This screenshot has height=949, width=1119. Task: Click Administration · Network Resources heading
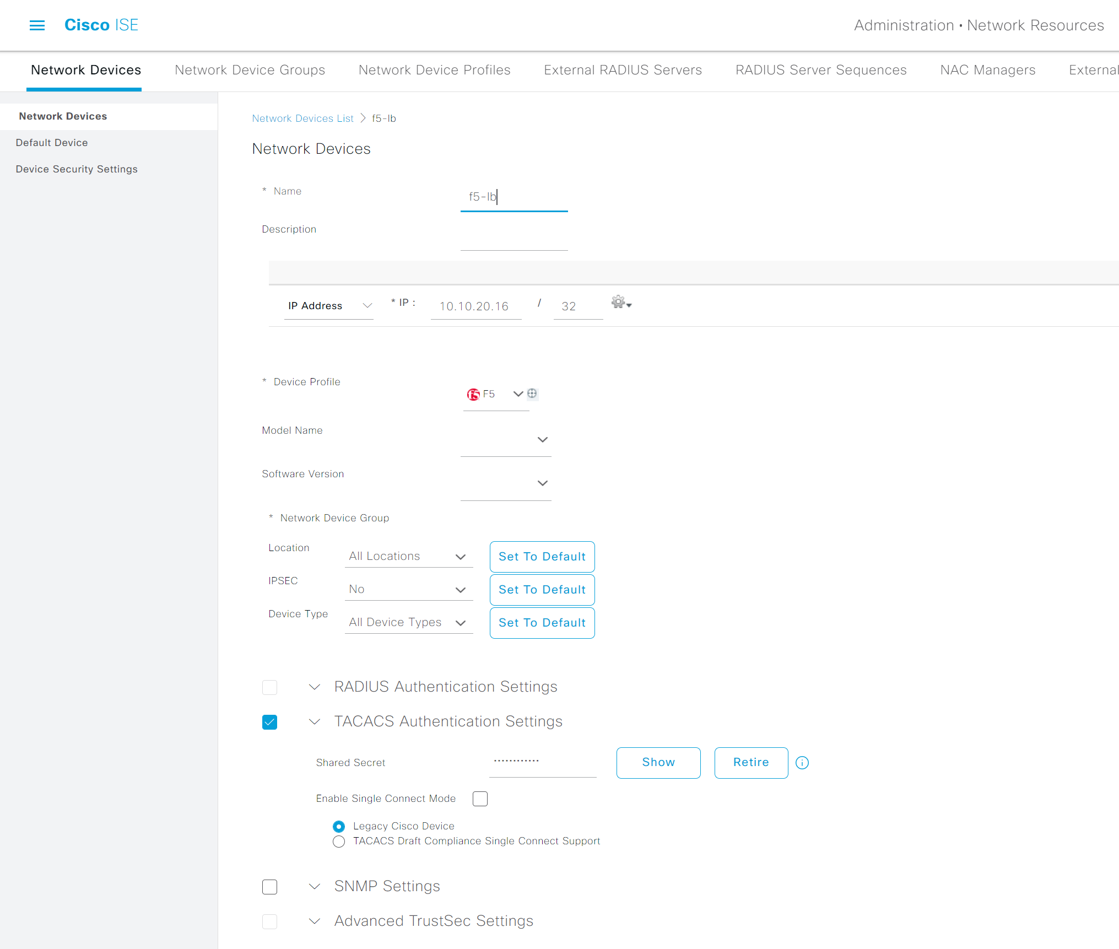[x=979, y=25]
